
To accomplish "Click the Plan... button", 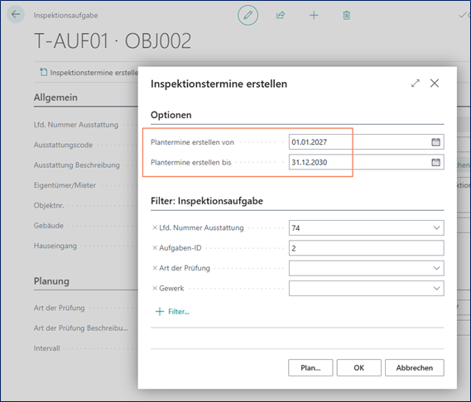I will pyautogui.click(x=310, y=368).
